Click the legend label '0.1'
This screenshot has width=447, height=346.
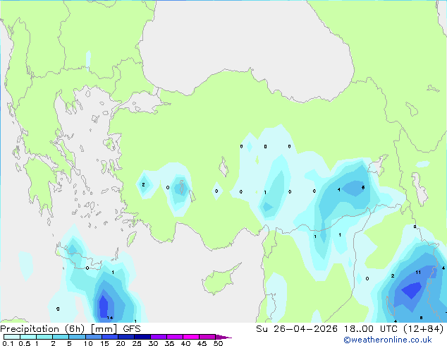[x=8, y=343]
